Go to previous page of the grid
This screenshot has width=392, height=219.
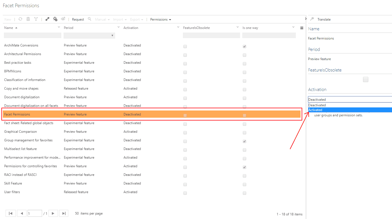click(22, 213)
